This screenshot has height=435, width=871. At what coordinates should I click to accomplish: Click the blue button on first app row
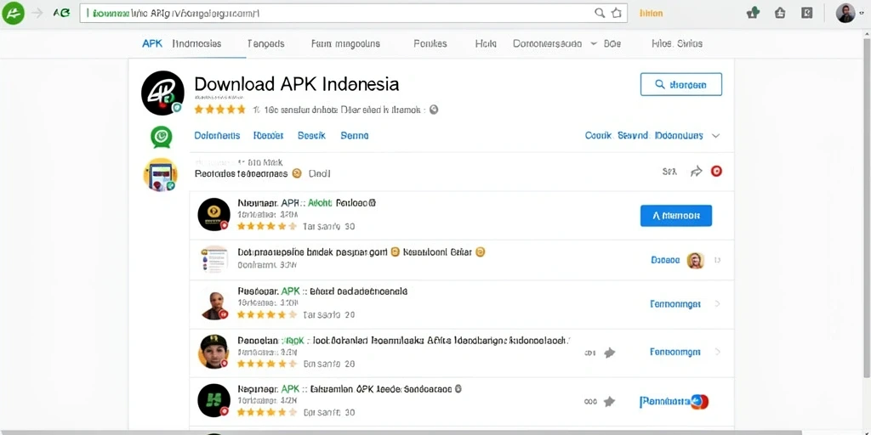point(676,216)
